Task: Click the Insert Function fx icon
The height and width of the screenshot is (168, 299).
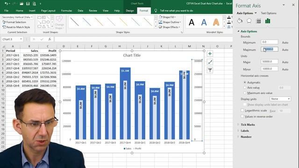Action: point(50,39)
